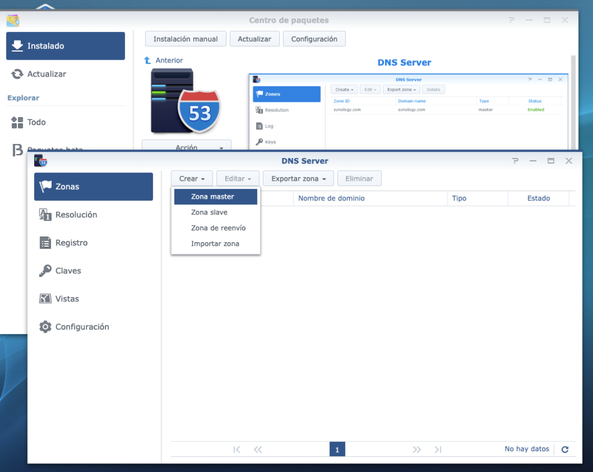The height and width of the screenshot is (472, 593).
Task: Open the Crear dropdown
Action: pos(192,178)
